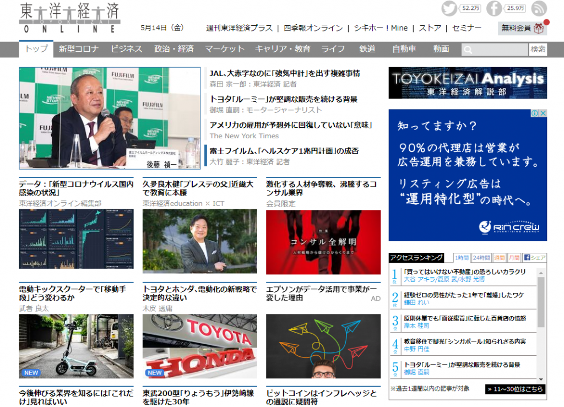This screenshot has width=564, height=407.
Task: Open the マーケット section
Action: click(225, 49)
